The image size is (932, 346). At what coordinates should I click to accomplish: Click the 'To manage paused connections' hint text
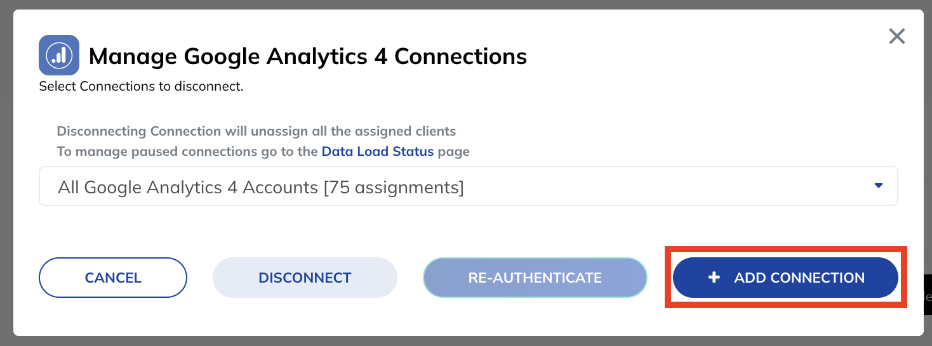pyautogui.click(x=188, y=151)
